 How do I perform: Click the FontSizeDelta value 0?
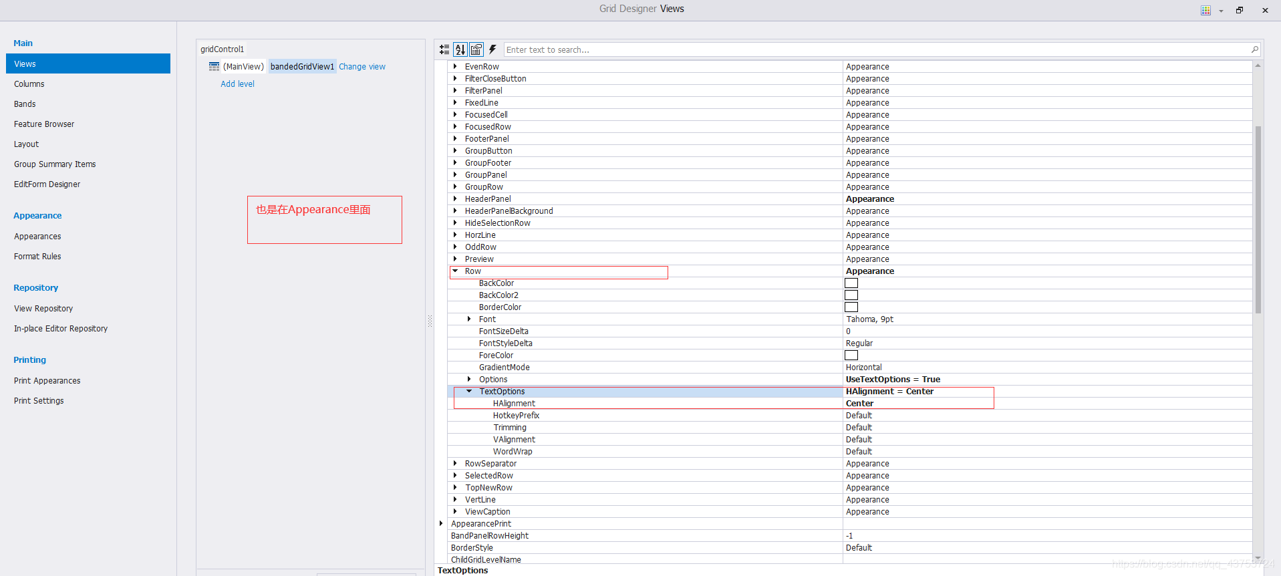849,331
